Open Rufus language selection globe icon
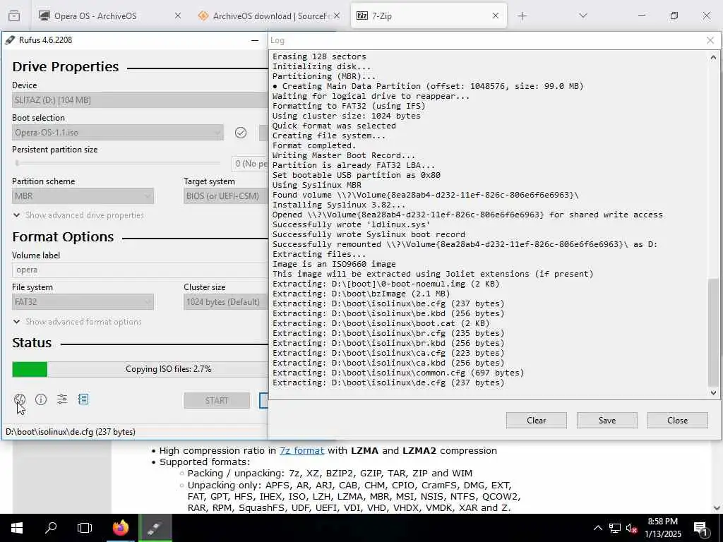Screen dimensions: 723x542 (x=19, y=399)
